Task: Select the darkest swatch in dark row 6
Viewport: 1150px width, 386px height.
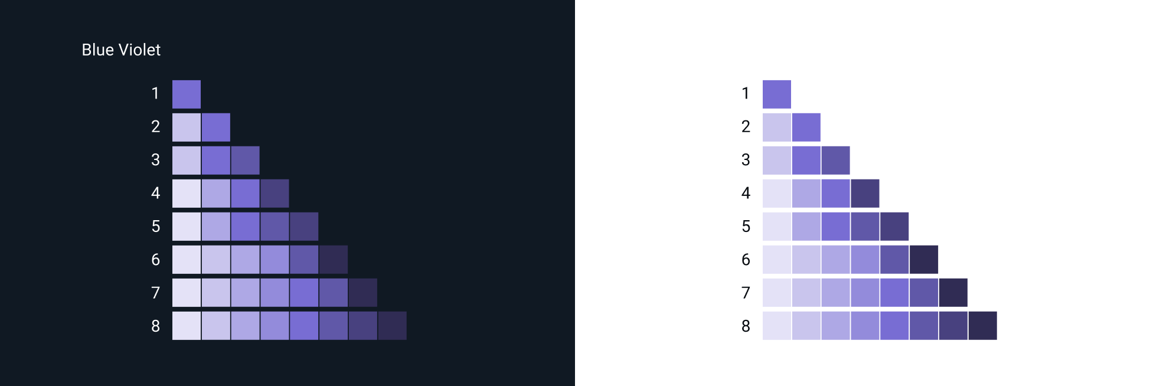Action: [x=334, y=260]
